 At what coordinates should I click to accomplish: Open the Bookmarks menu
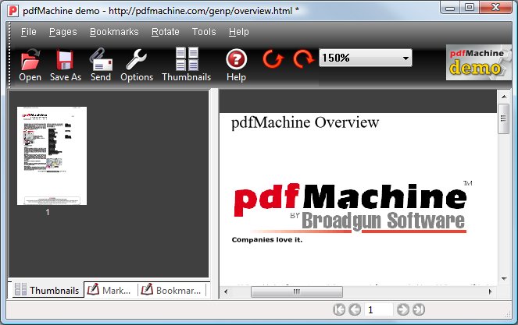tap(114, 32)
